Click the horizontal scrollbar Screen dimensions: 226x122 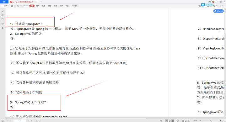coord(84,118)
